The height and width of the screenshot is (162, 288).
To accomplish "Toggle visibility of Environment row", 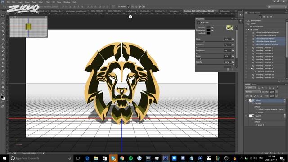I will 246,21.
